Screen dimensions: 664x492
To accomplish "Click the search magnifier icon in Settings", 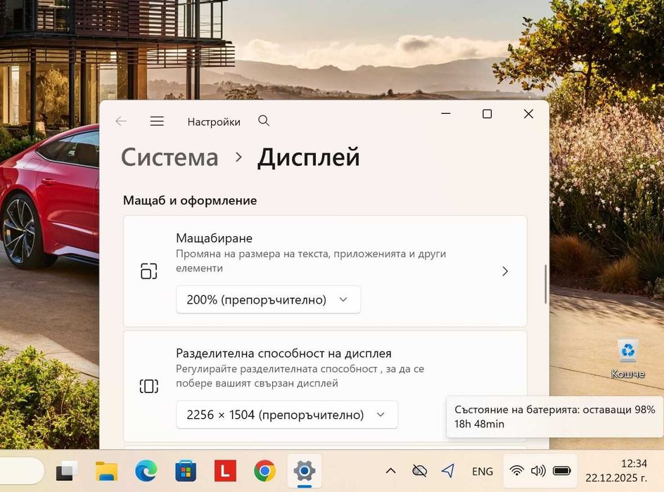I will [264, 121].
